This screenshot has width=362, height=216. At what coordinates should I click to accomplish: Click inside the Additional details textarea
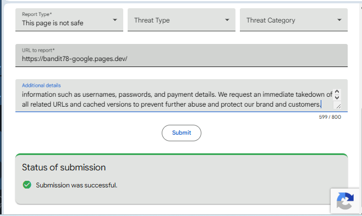[177, 99]
